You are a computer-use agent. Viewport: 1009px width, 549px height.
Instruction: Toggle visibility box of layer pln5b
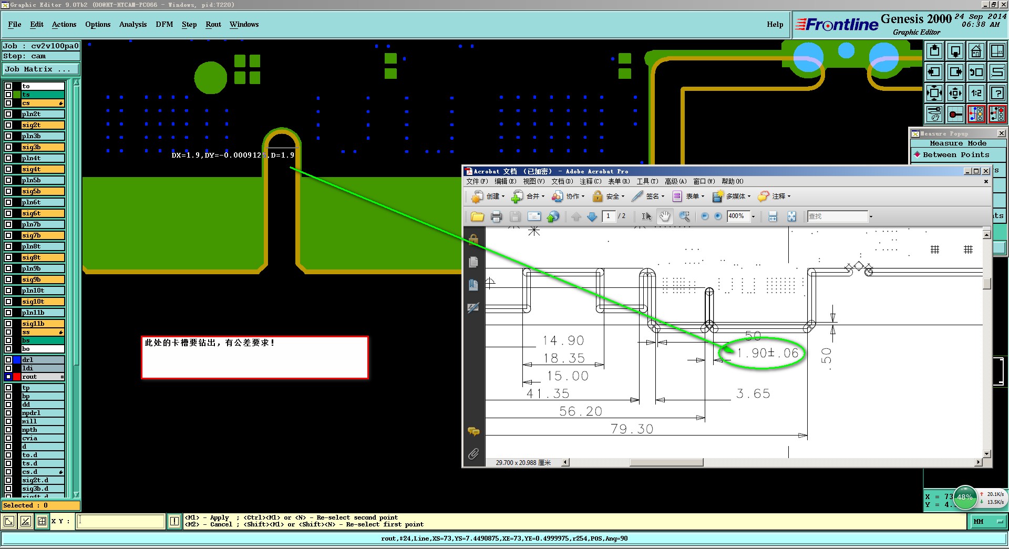(8, 180)
